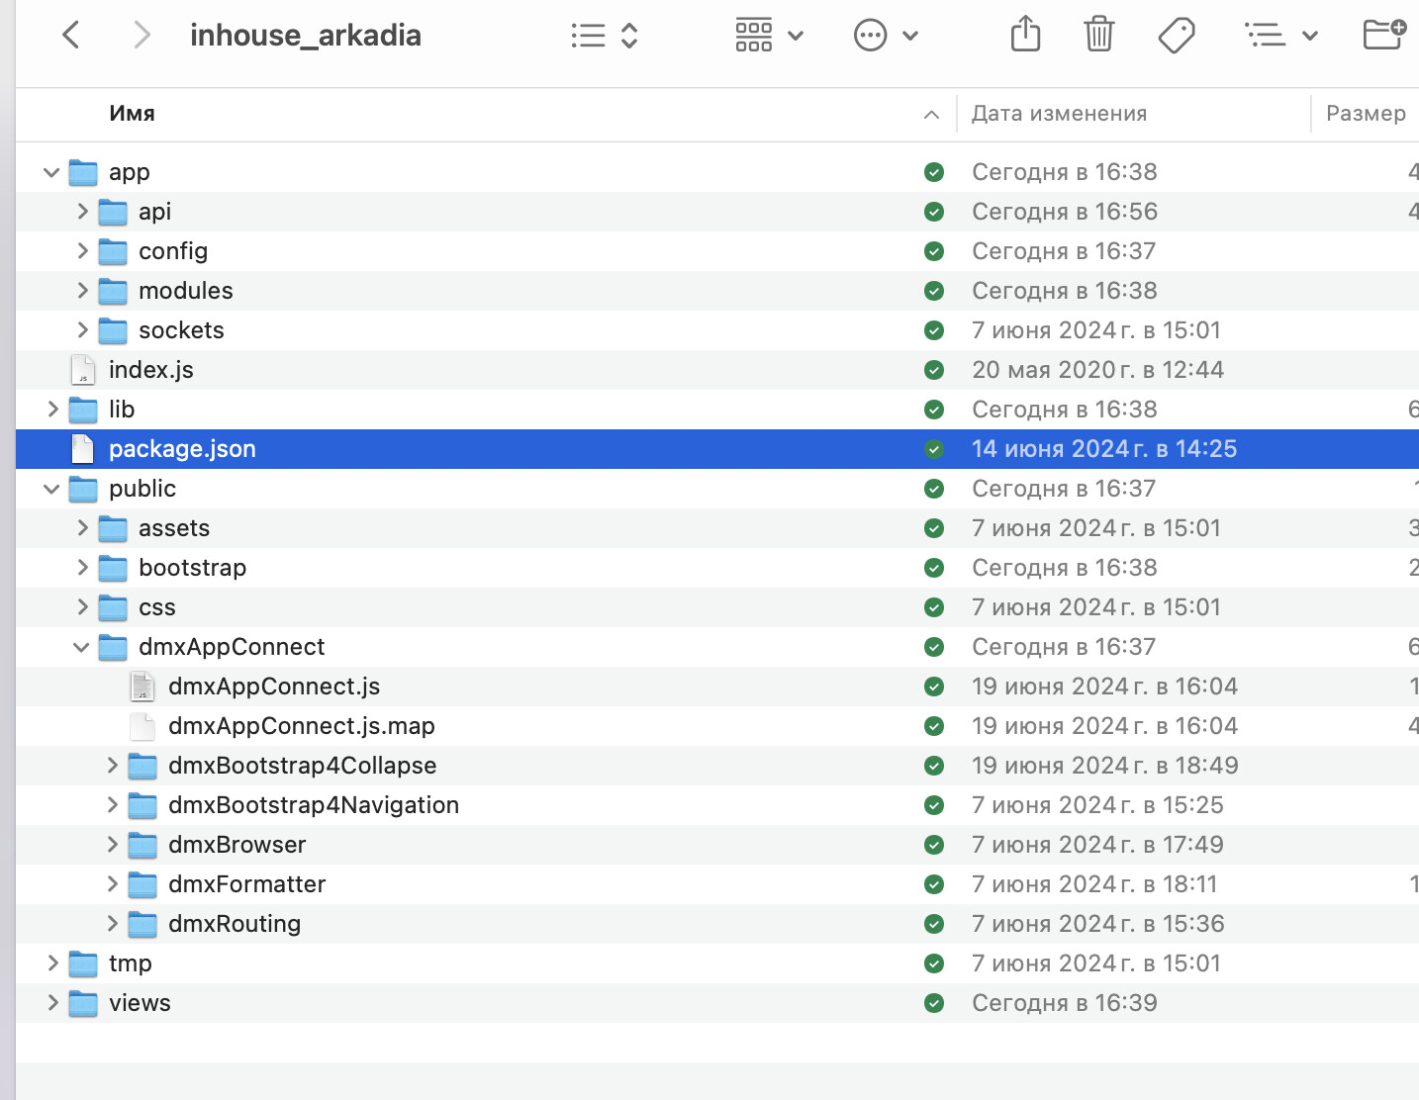Sort by the Размер column header

pos(1366,114)
